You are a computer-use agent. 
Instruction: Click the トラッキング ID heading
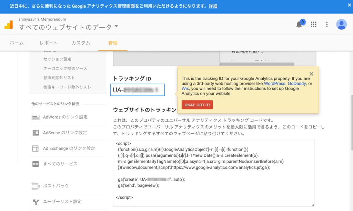click(x=132, y=78)
